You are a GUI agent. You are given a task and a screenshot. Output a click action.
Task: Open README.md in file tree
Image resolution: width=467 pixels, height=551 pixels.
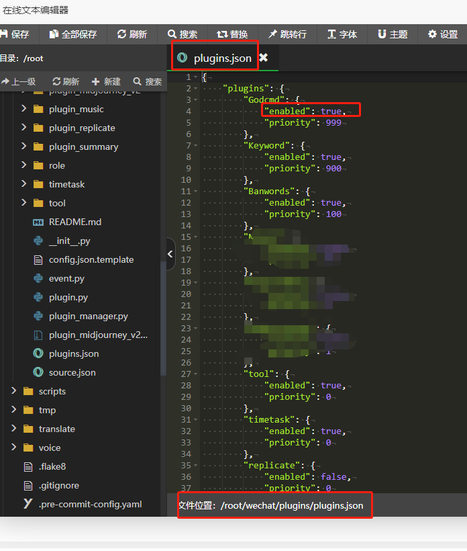coord(74,222)
